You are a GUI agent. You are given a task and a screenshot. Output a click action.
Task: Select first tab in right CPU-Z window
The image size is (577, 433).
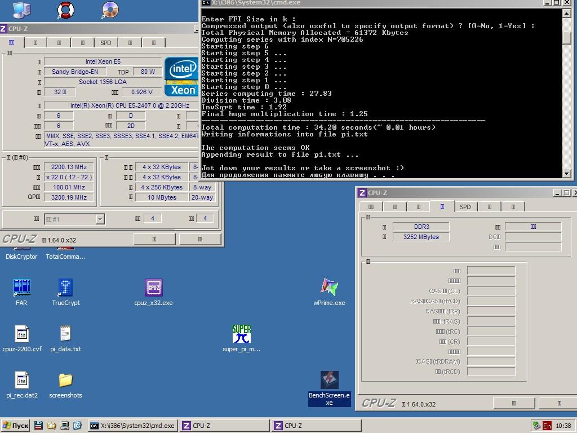coord(371,207)
